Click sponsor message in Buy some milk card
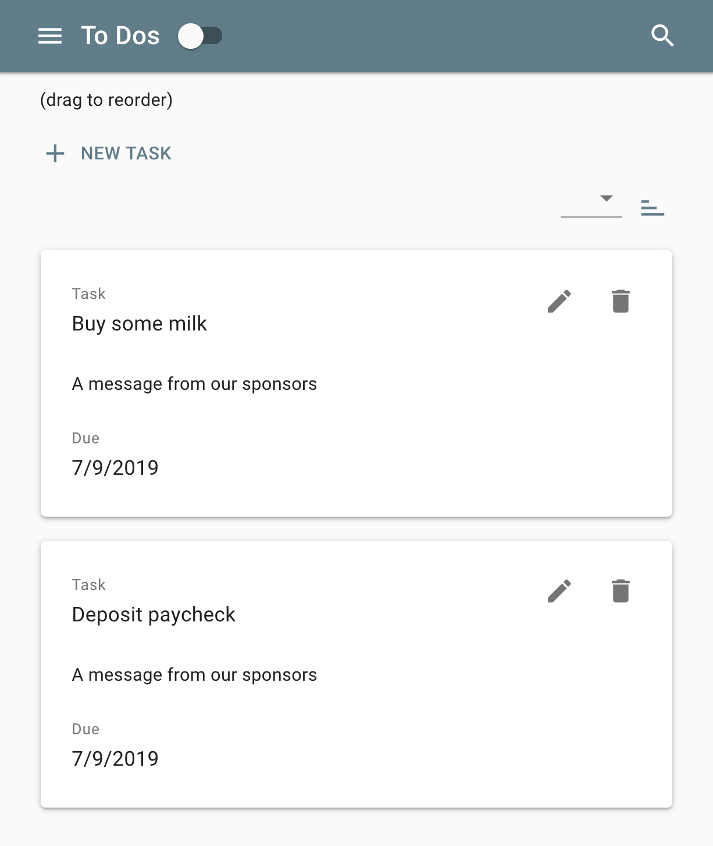713x846 pixels. (x=194, y=384)
